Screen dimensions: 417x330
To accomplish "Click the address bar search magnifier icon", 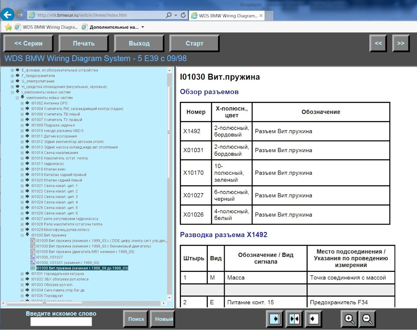I will [x=169, y=15].
